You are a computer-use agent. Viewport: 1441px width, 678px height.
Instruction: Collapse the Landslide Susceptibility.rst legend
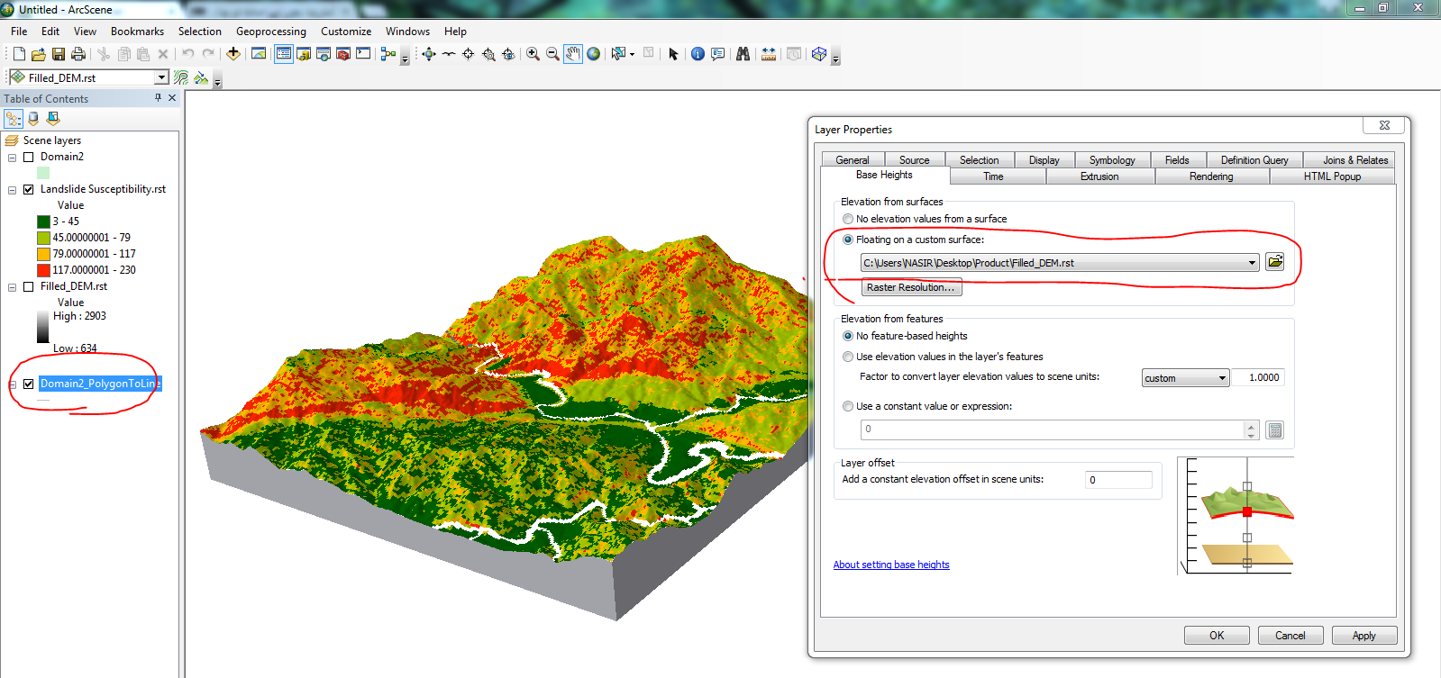tap(13, 190)
